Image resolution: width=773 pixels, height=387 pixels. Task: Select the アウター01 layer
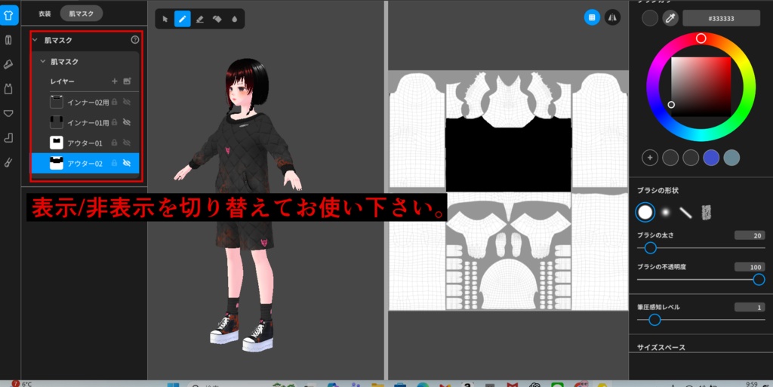(85, 143)
